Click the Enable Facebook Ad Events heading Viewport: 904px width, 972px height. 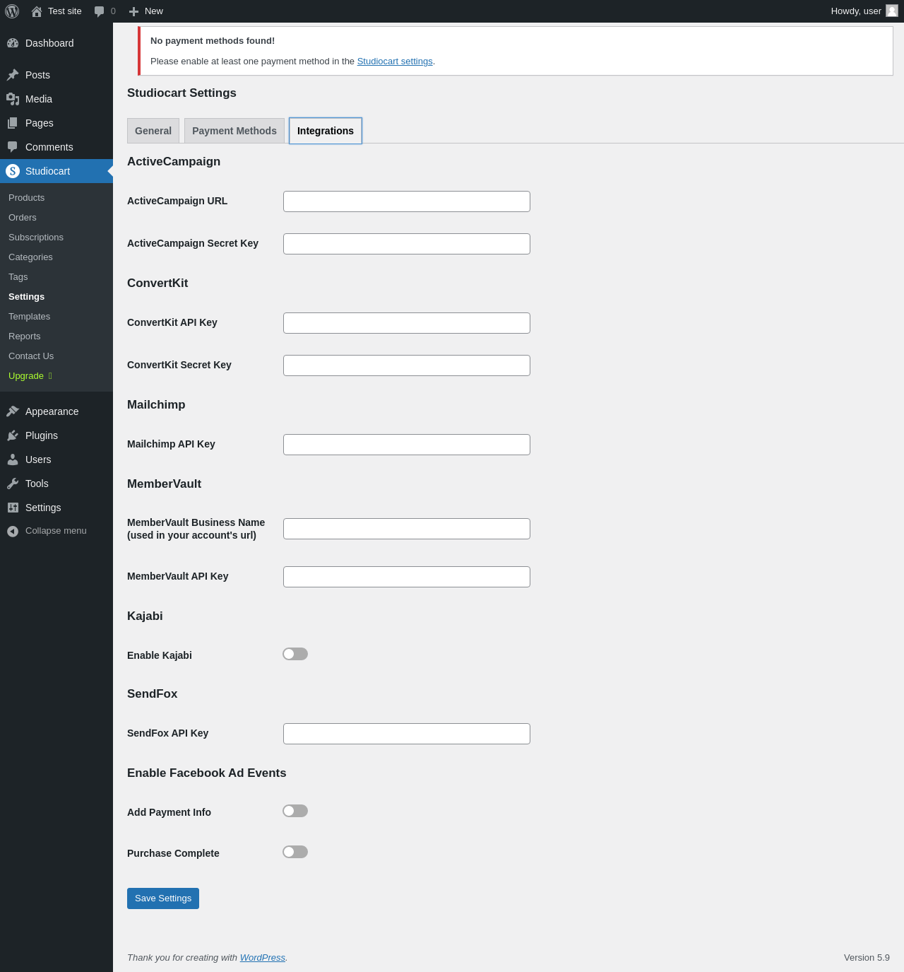pyautogui.click(x=207, y=773)
